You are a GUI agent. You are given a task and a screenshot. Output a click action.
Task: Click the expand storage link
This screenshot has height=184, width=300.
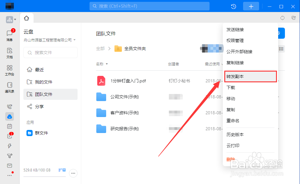tap(62, 170)
